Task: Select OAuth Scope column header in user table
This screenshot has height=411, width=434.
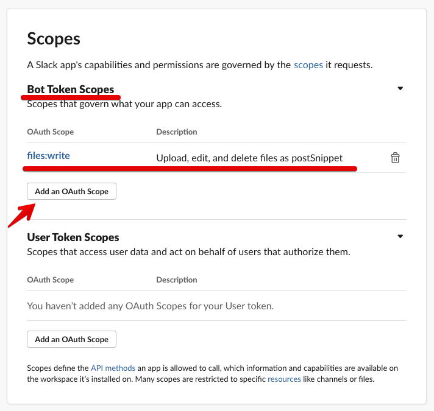Action: (x=51, y=279)
